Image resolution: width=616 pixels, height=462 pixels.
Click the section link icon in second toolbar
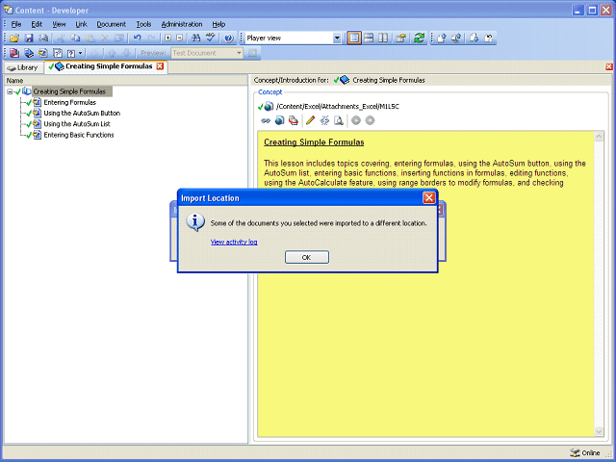(29, 53)
